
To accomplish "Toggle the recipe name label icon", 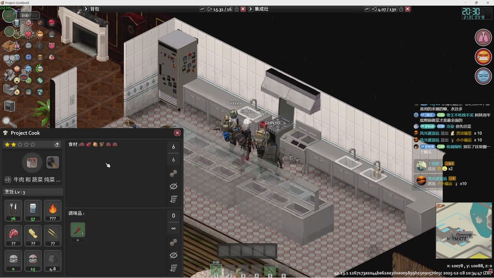I will pos(8,180).
